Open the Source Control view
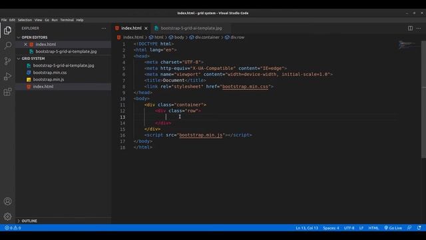 [x=7, y=61]
